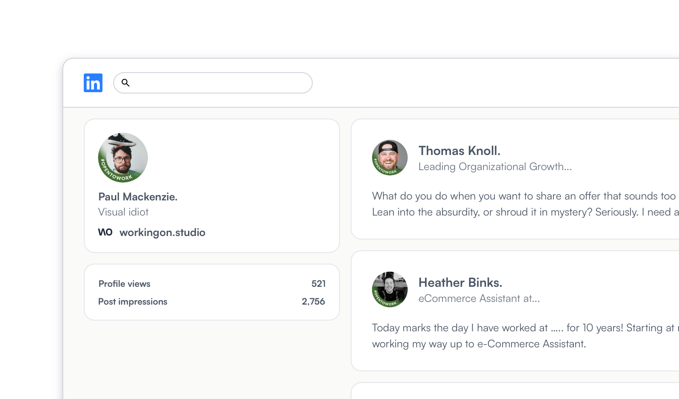Open Paul Mackenzie's profile photo

click(123, 158)
